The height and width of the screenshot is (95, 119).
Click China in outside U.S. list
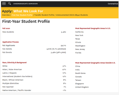pos(78,66)
